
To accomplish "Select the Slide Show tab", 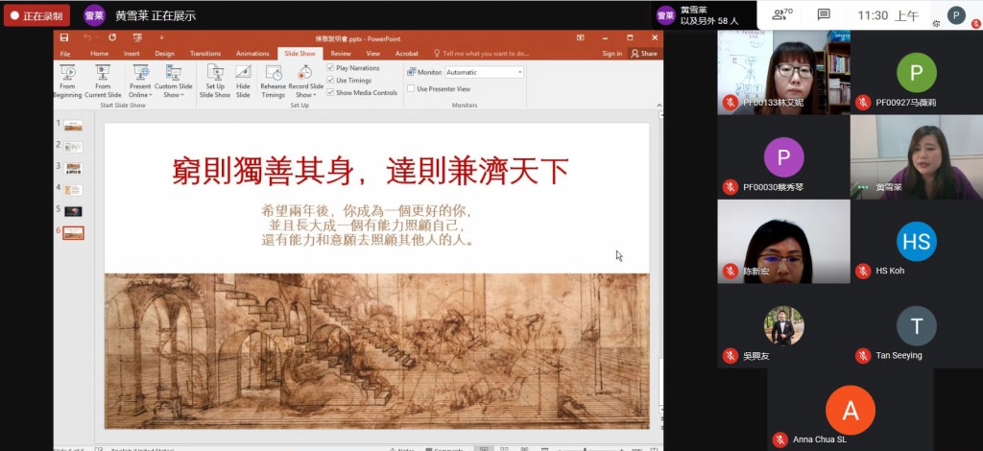I will point(300,54).
